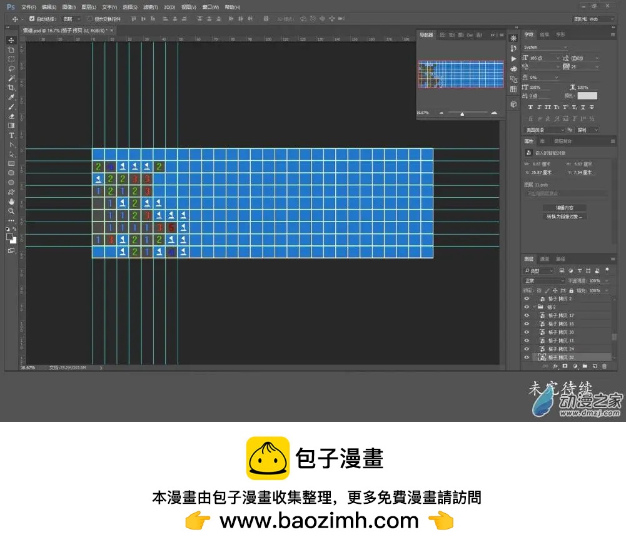626x547 pixels.
Task: Create a new group with folder icon
Action: (x=584, y=366)
